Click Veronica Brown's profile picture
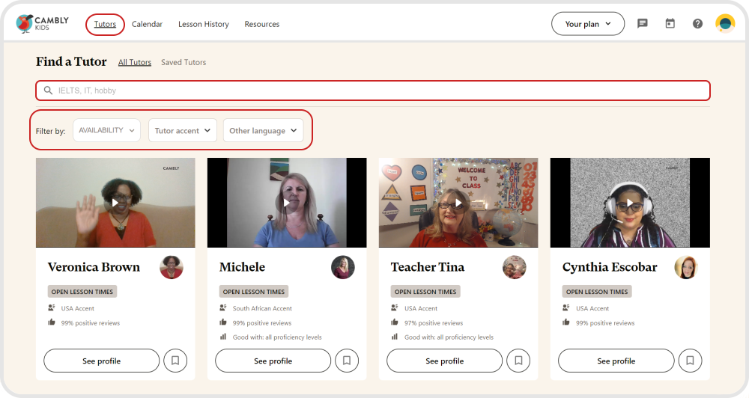749x398 pixels. pos(172,267)
